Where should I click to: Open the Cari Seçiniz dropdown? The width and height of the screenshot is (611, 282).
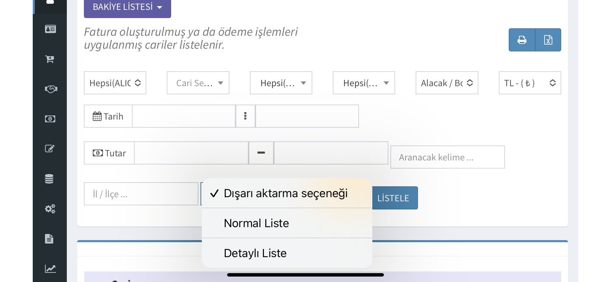coord(198,83)
